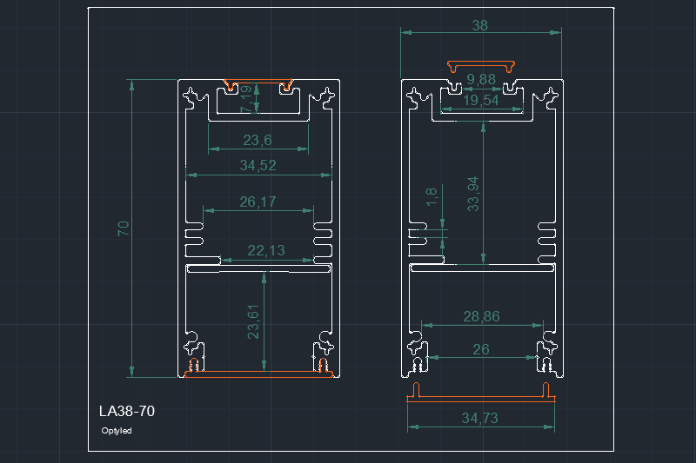Click the Optyled label text
Screen dimensions: 696x463
click(x=117, y=431)
